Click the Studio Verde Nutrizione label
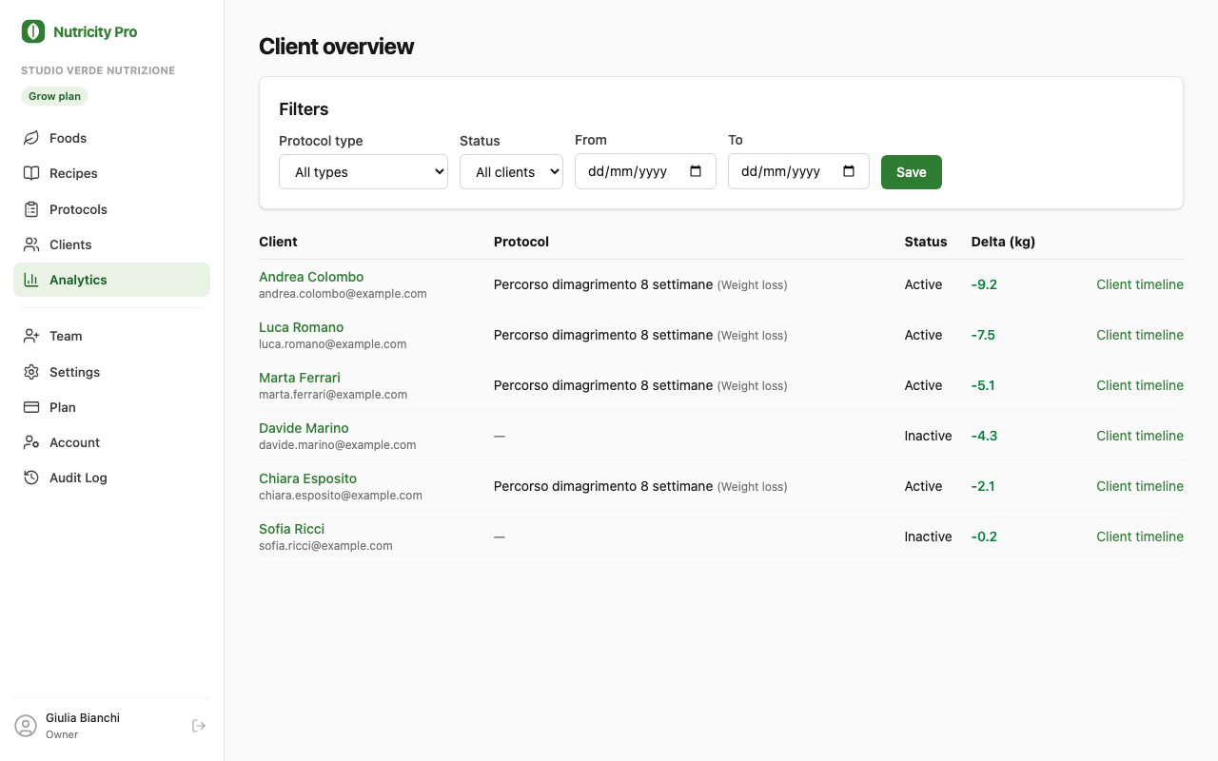Image resolution: width=1218 pixels, height=761 pixels. (x=98, y=70)
